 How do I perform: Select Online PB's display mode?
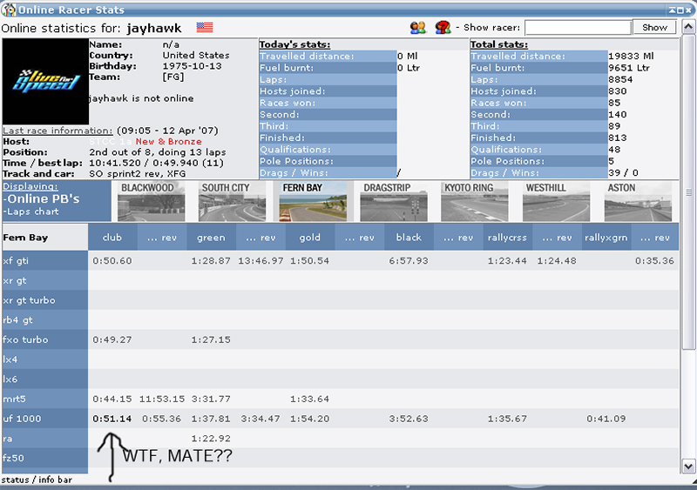pyautogui.click(x=41, y=198)
